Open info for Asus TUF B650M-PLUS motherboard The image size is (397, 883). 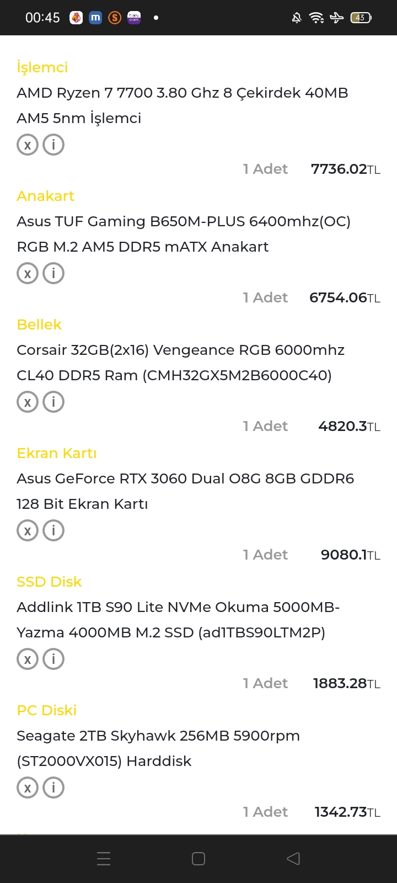pyautogui.click(x=53, y=274)
